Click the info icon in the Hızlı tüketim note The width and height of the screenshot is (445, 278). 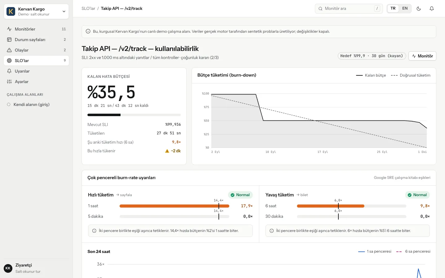[94, 231]
